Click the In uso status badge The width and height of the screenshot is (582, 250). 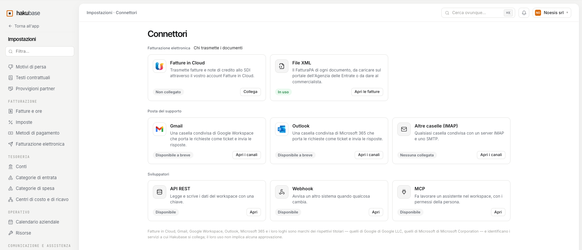tap(283, 92)
